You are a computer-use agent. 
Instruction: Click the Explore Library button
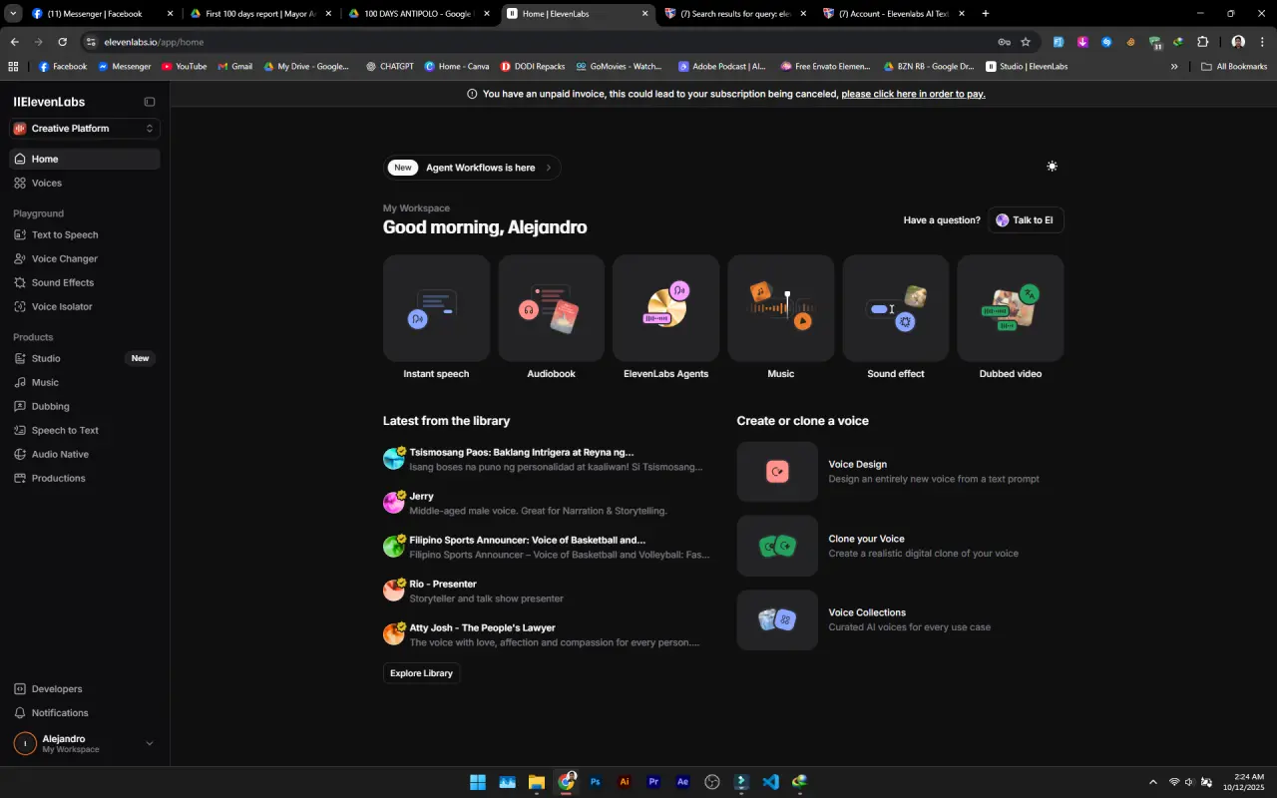(x=421, y=673)
